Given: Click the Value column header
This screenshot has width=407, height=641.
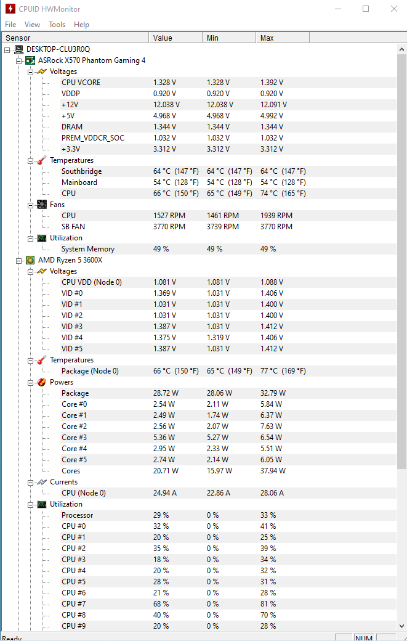Looking at the screenshot, I should pyautogui.click(x=175, y=38).
